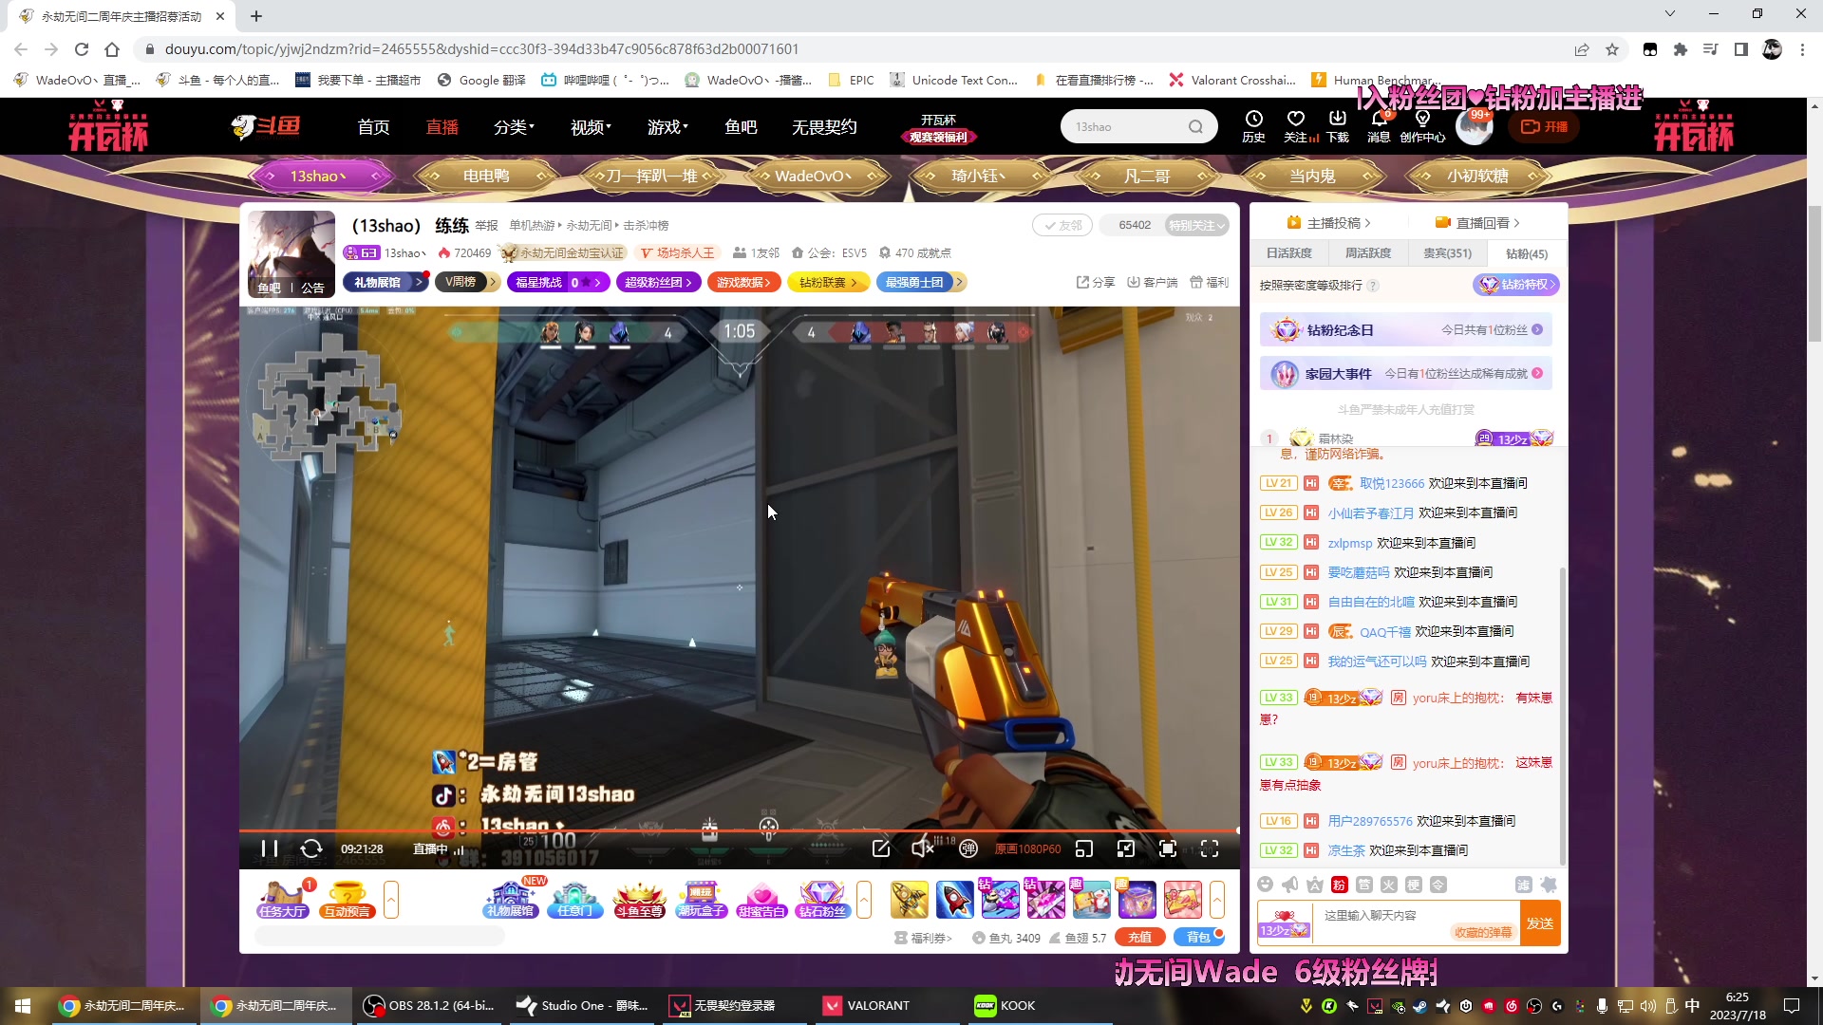
Task: Open the 任意门 portal icon
Action: pyautogui.click(x=574, y=899)
